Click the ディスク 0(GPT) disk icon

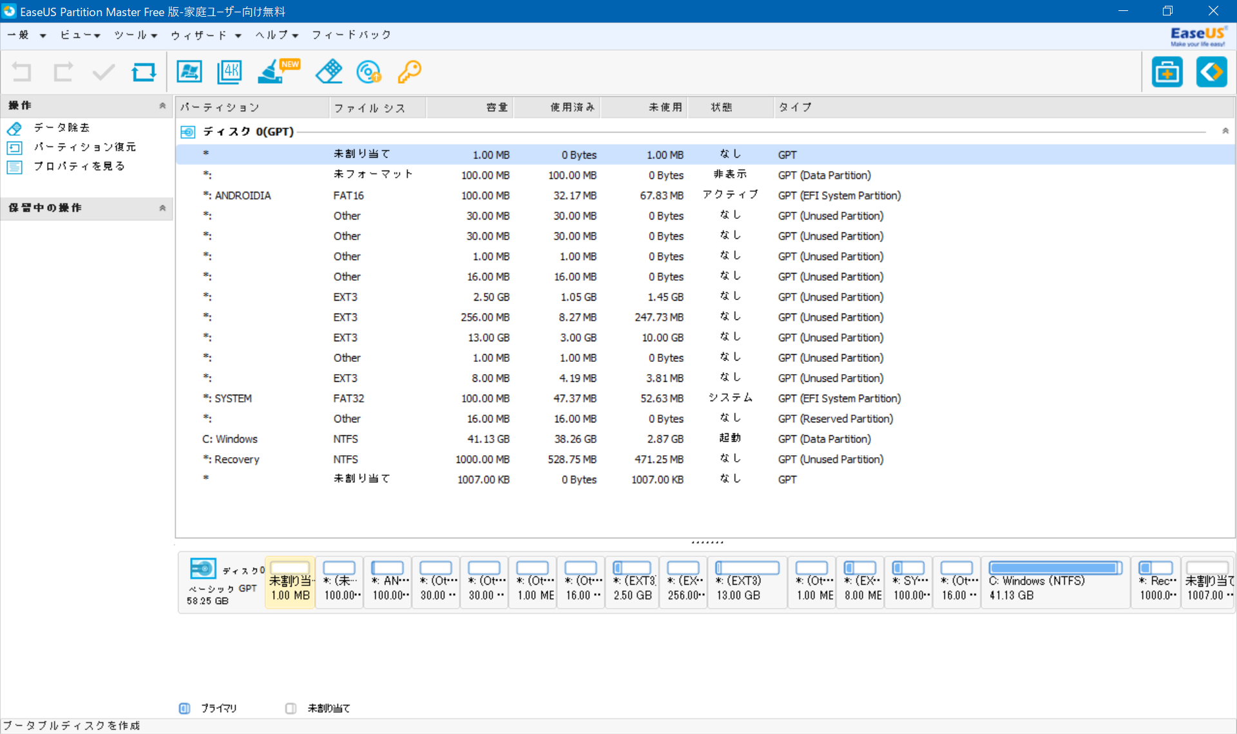pos(187,132)
